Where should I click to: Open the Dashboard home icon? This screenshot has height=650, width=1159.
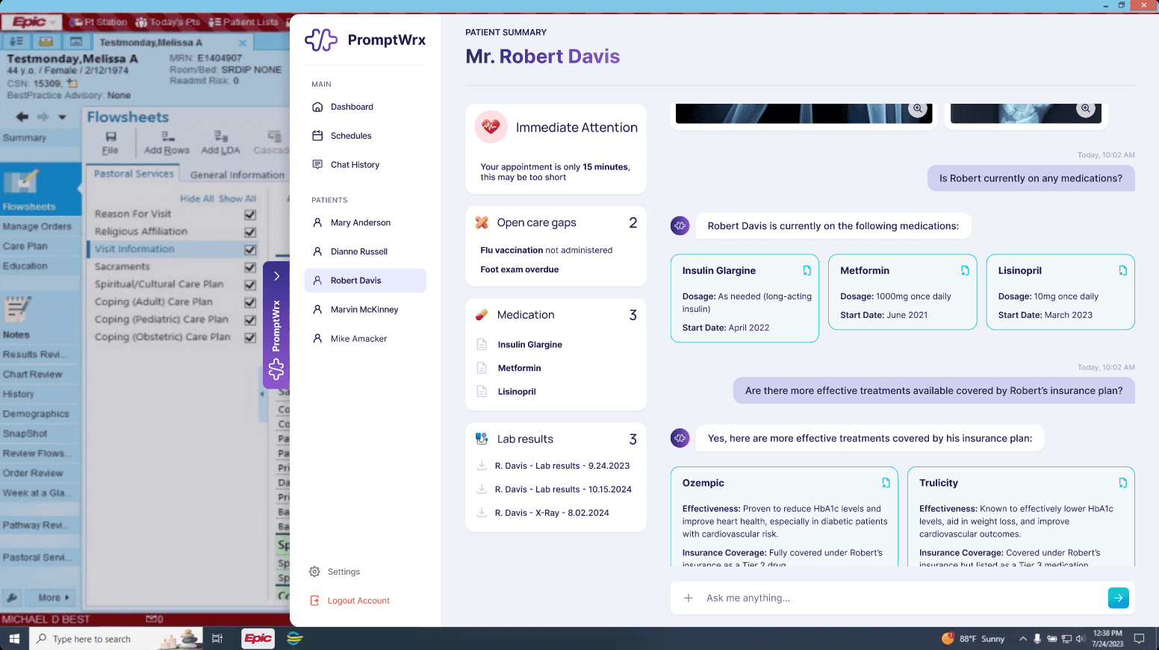317,107
